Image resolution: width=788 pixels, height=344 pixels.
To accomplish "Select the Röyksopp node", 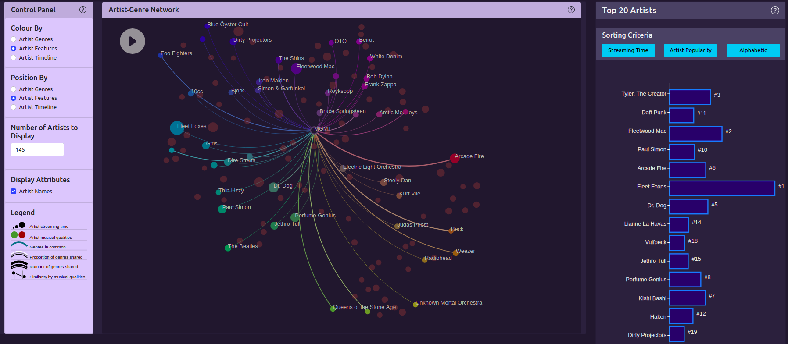I will (x=328, y=93).
